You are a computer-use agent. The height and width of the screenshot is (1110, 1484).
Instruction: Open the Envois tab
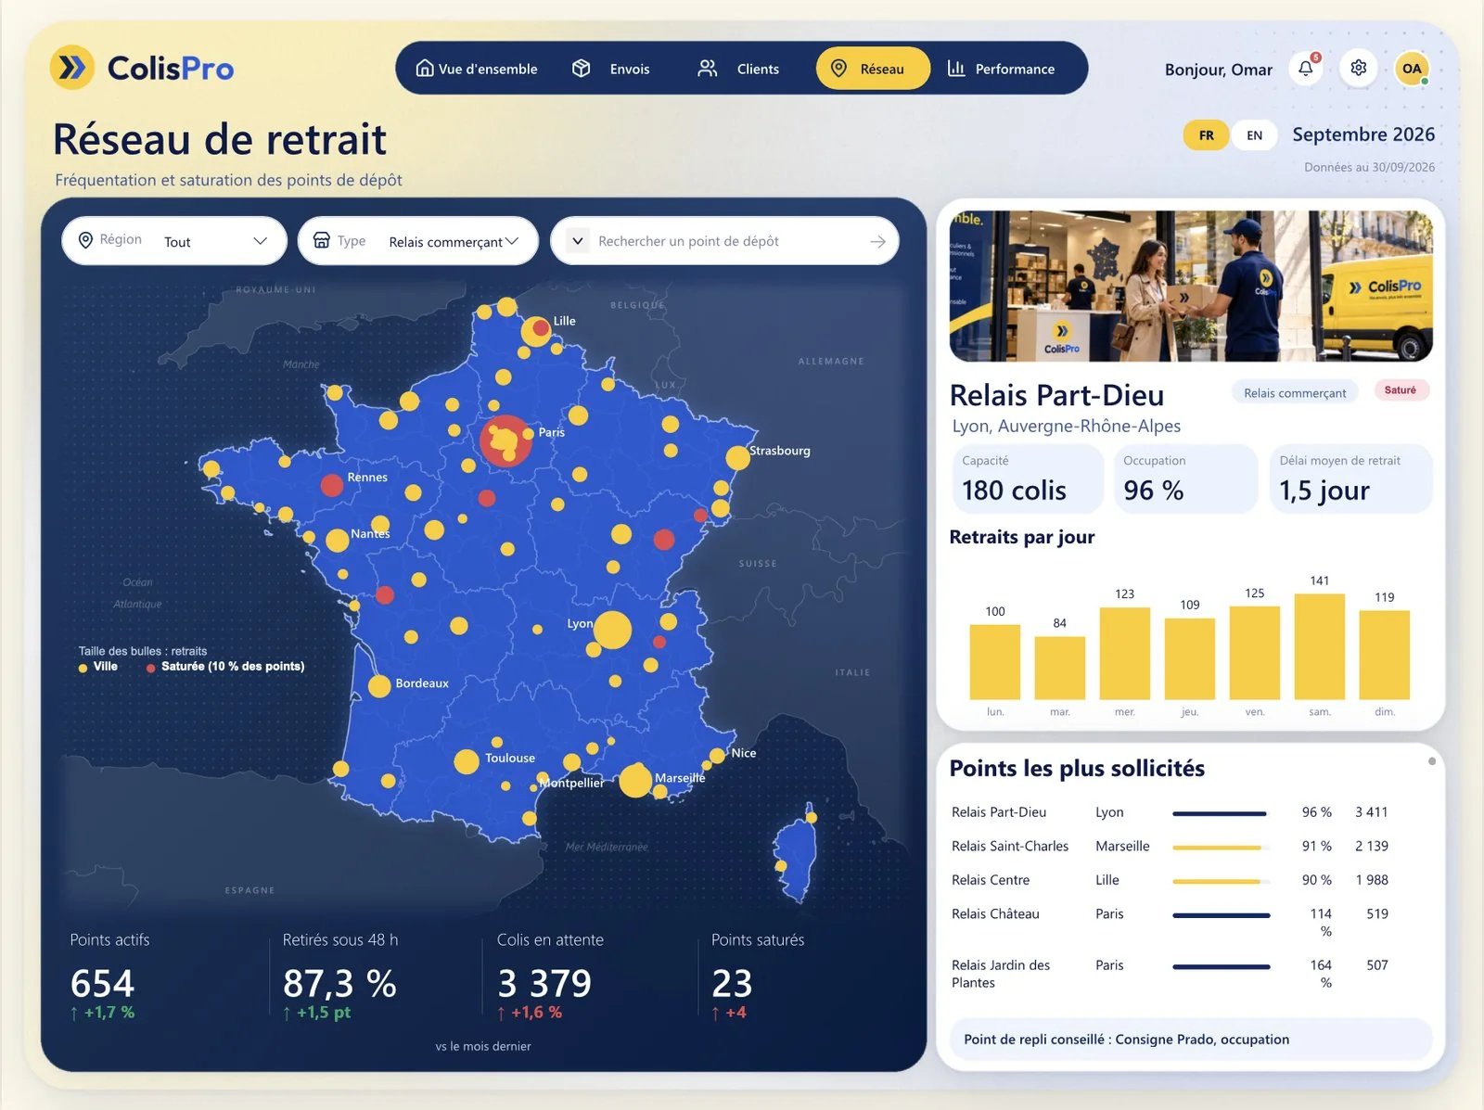611,69
